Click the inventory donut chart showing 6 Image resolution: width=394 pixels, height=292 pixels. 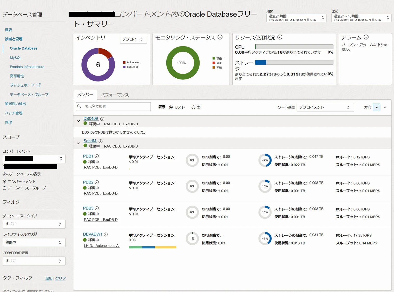98,65
